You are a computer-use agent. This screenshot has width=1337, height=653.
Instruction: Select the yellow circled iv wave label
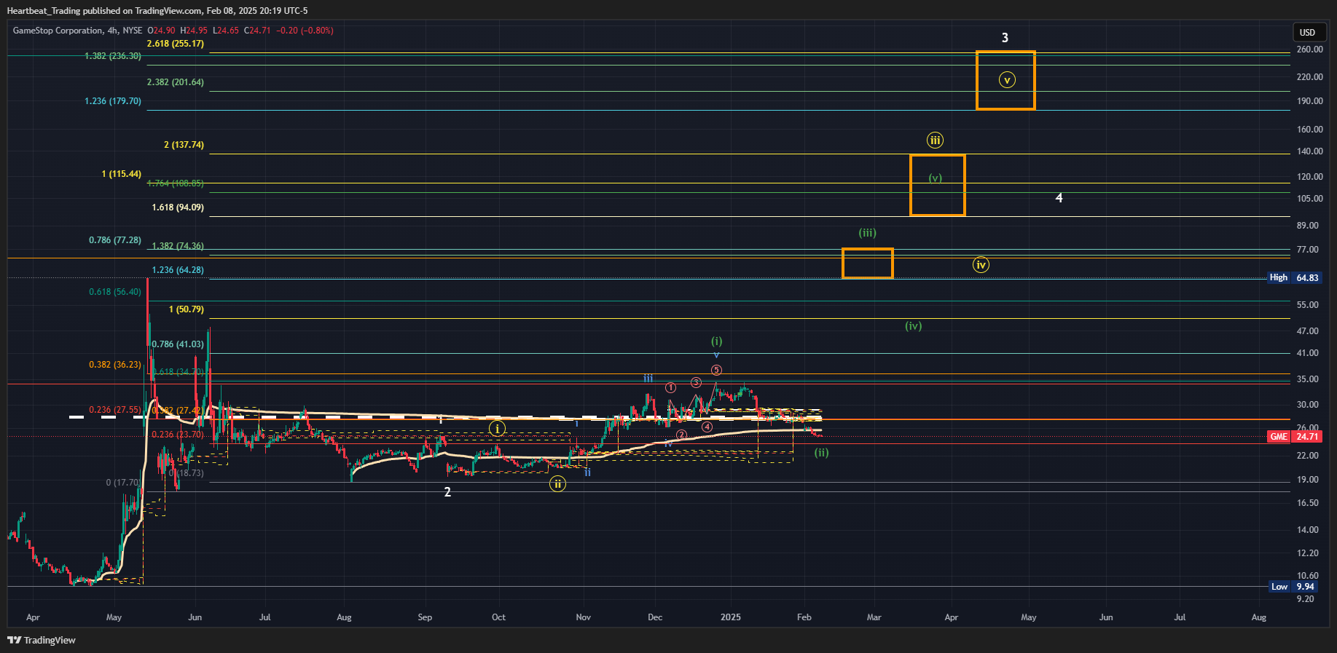pos(981,265)
